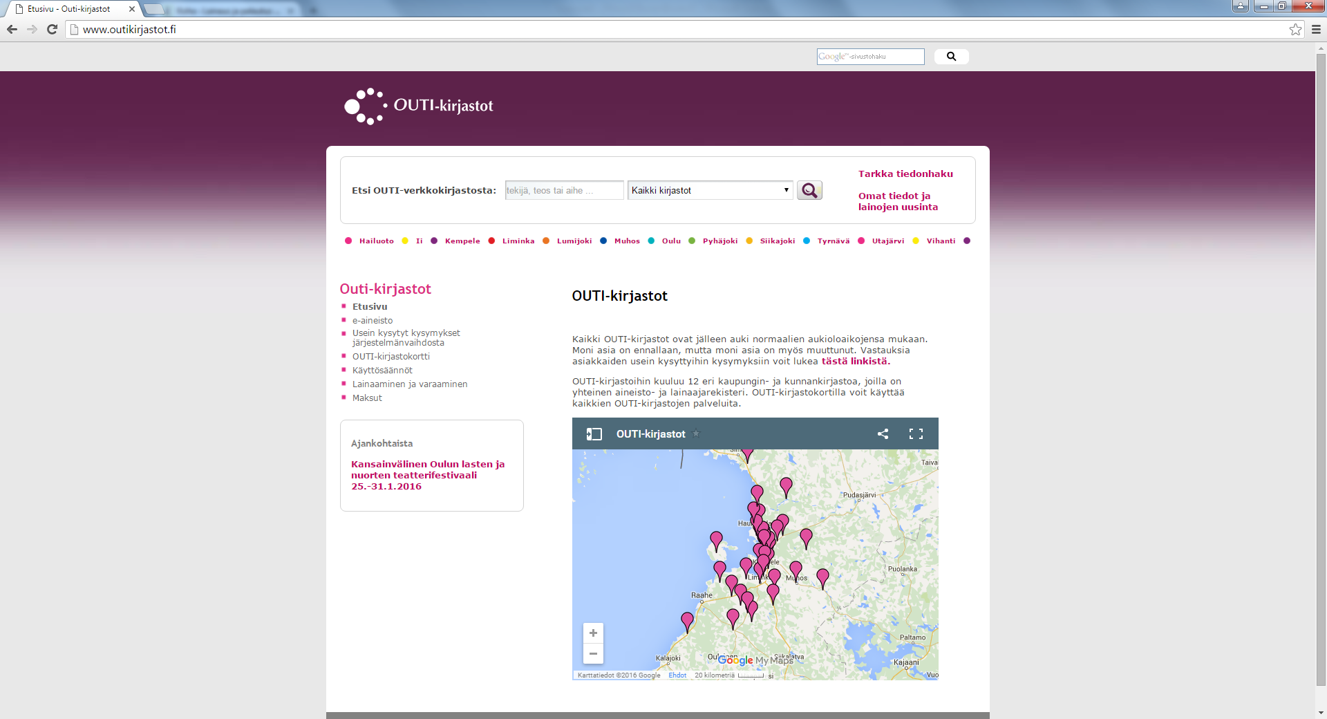Select Kempele library link

(462, 241)
